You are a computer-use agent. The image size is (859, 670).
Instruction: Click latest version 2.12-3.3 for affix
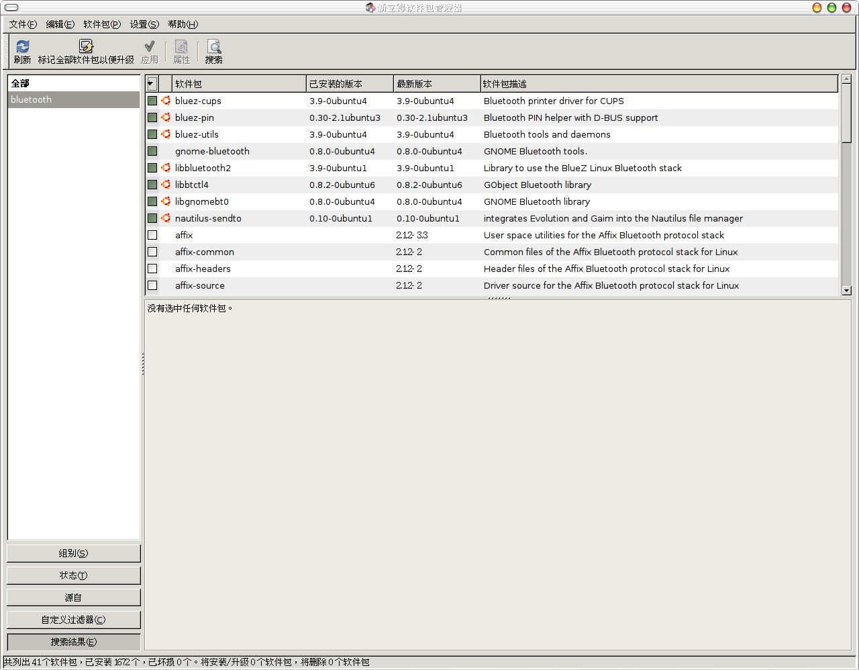(412, 235)
